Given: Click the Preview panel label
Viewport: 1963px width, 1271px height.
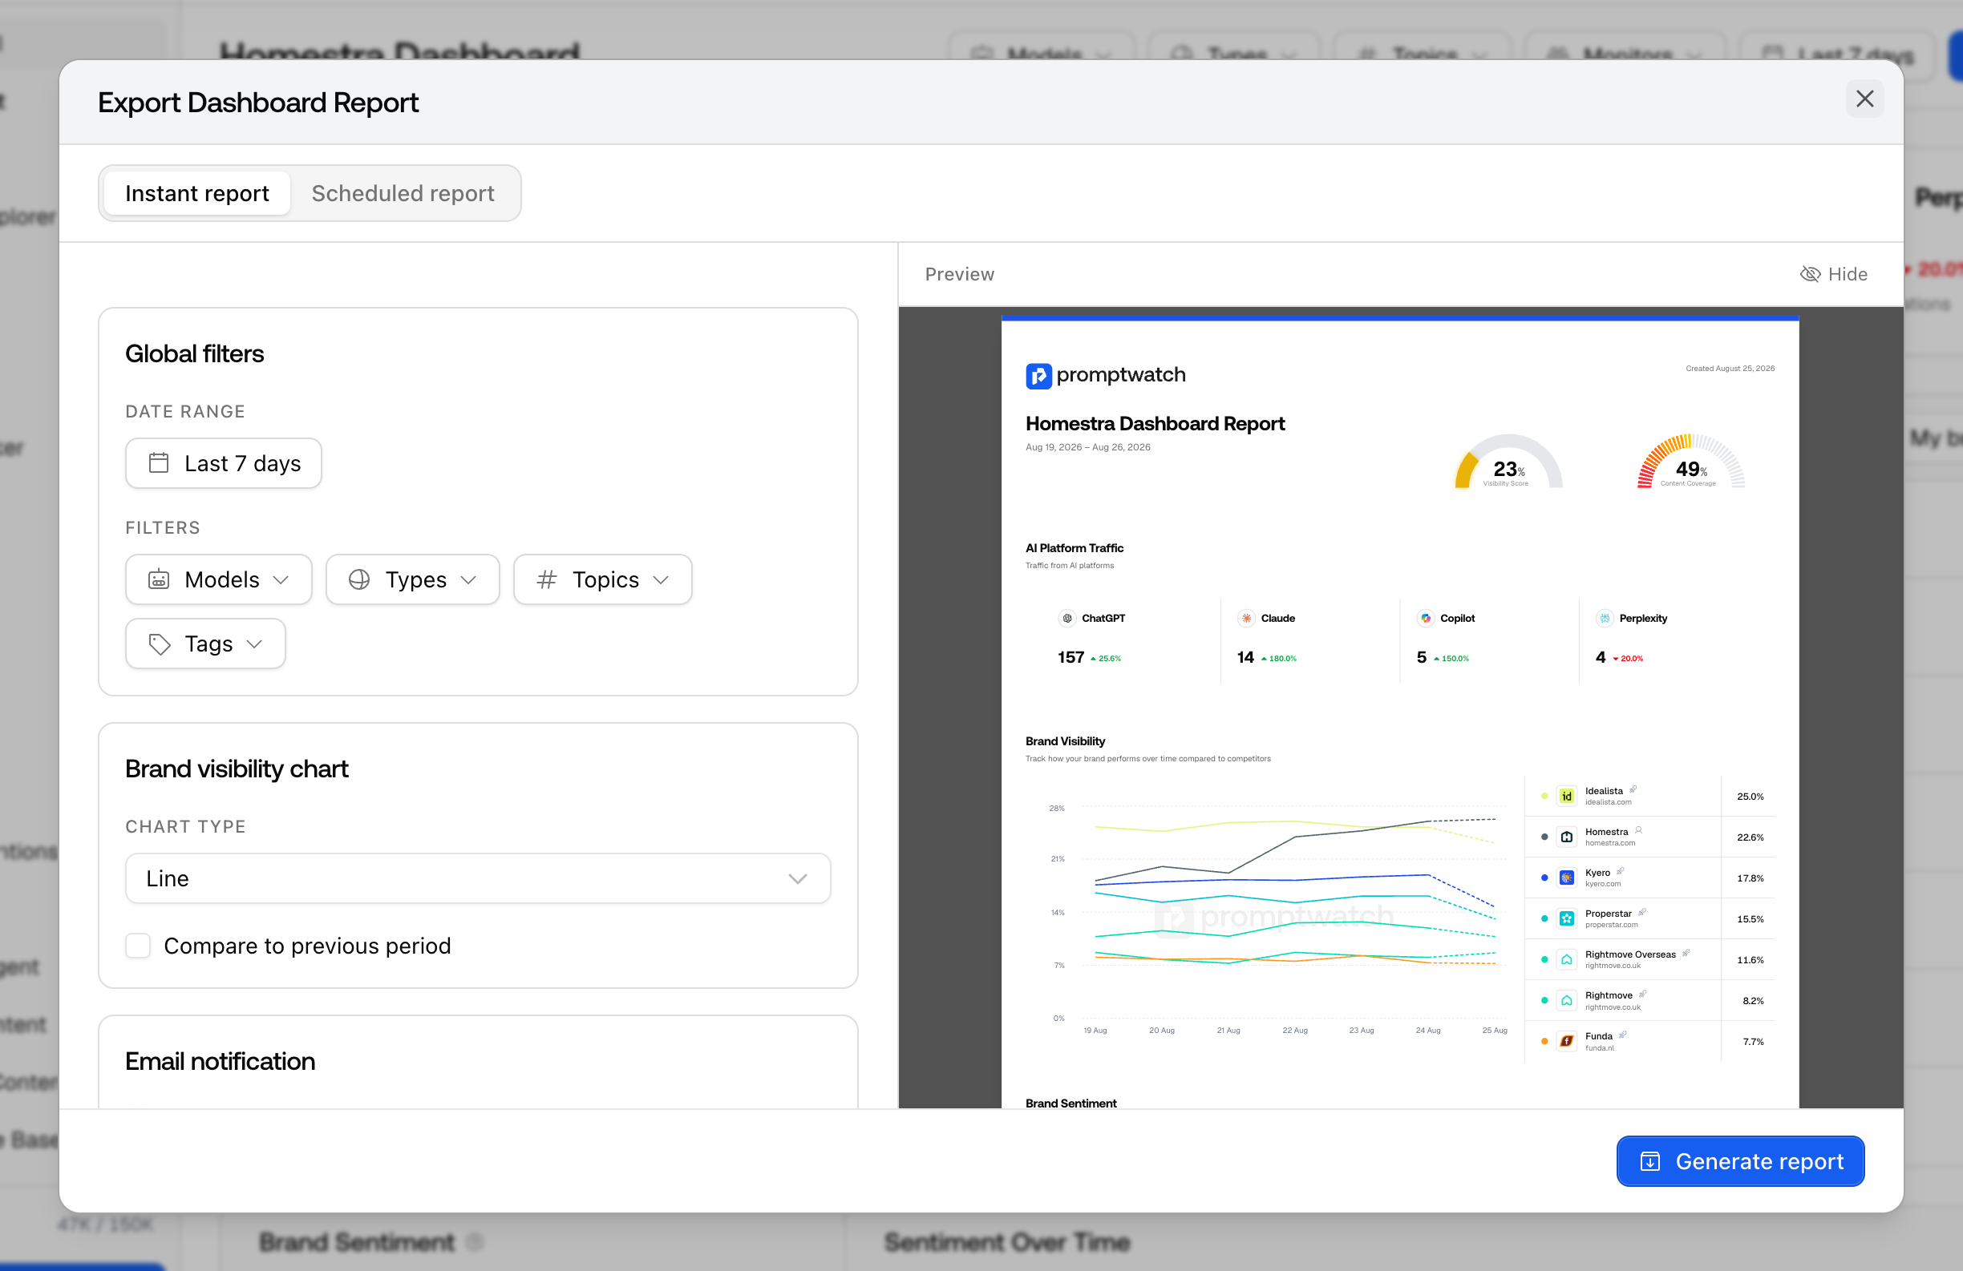Looking at the screenshot, I should coord(959,275).
